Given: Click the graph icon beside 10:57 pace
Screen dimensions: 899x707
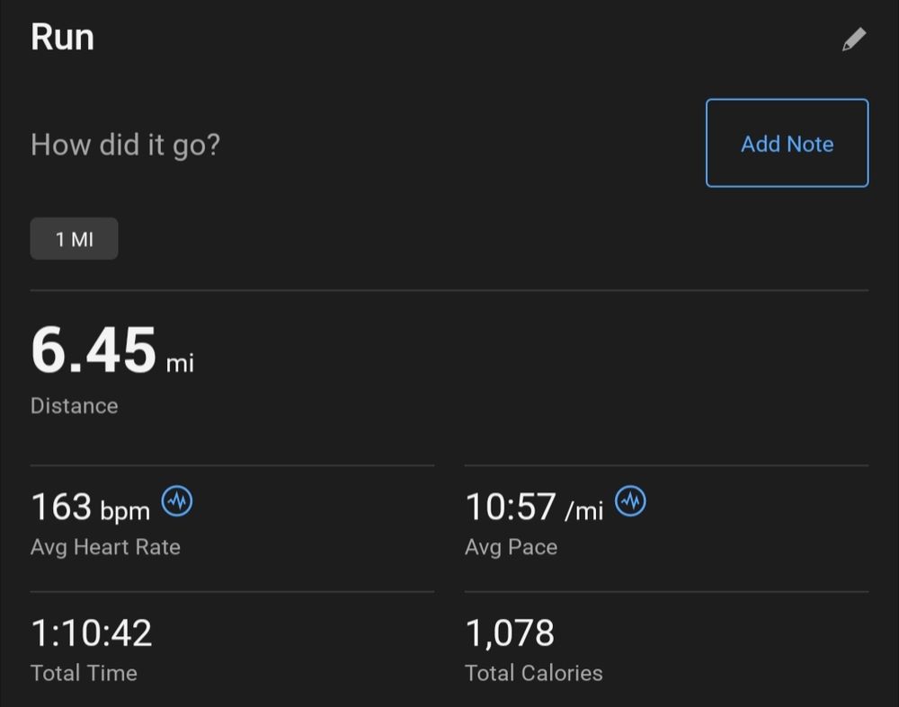Looking at the screenshot, I should [631, 501].
